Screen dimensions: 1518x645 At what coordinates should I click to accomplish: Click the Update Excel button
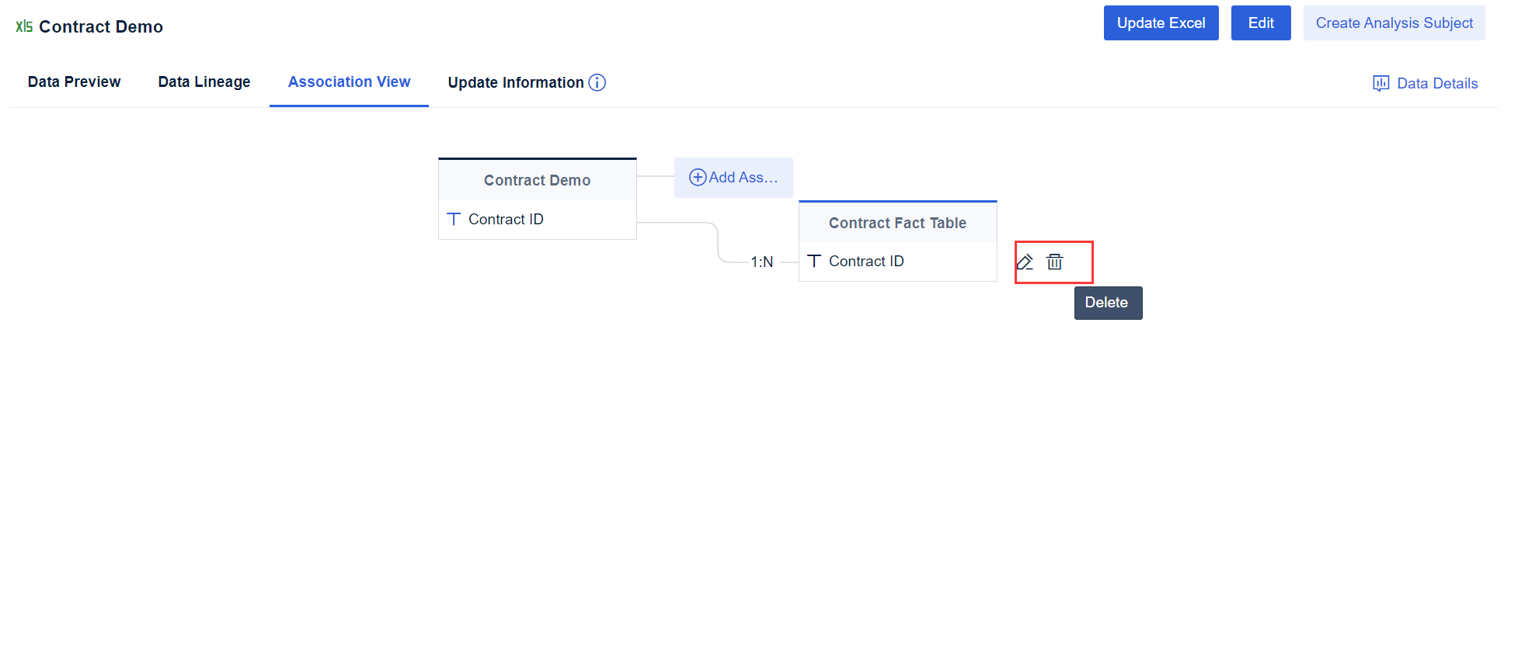1161,23
